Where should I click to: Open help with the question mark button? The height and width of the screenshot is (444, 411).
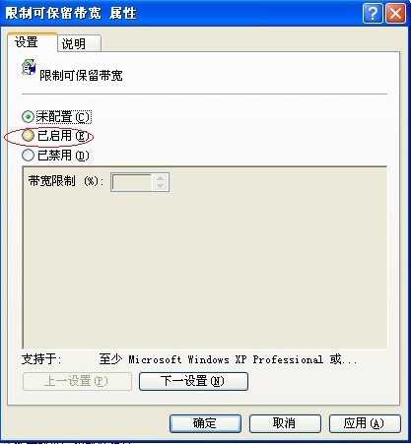pos(373,14)
